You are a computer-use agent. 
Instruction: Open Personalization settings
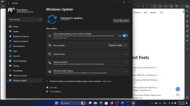click(25, 46)
